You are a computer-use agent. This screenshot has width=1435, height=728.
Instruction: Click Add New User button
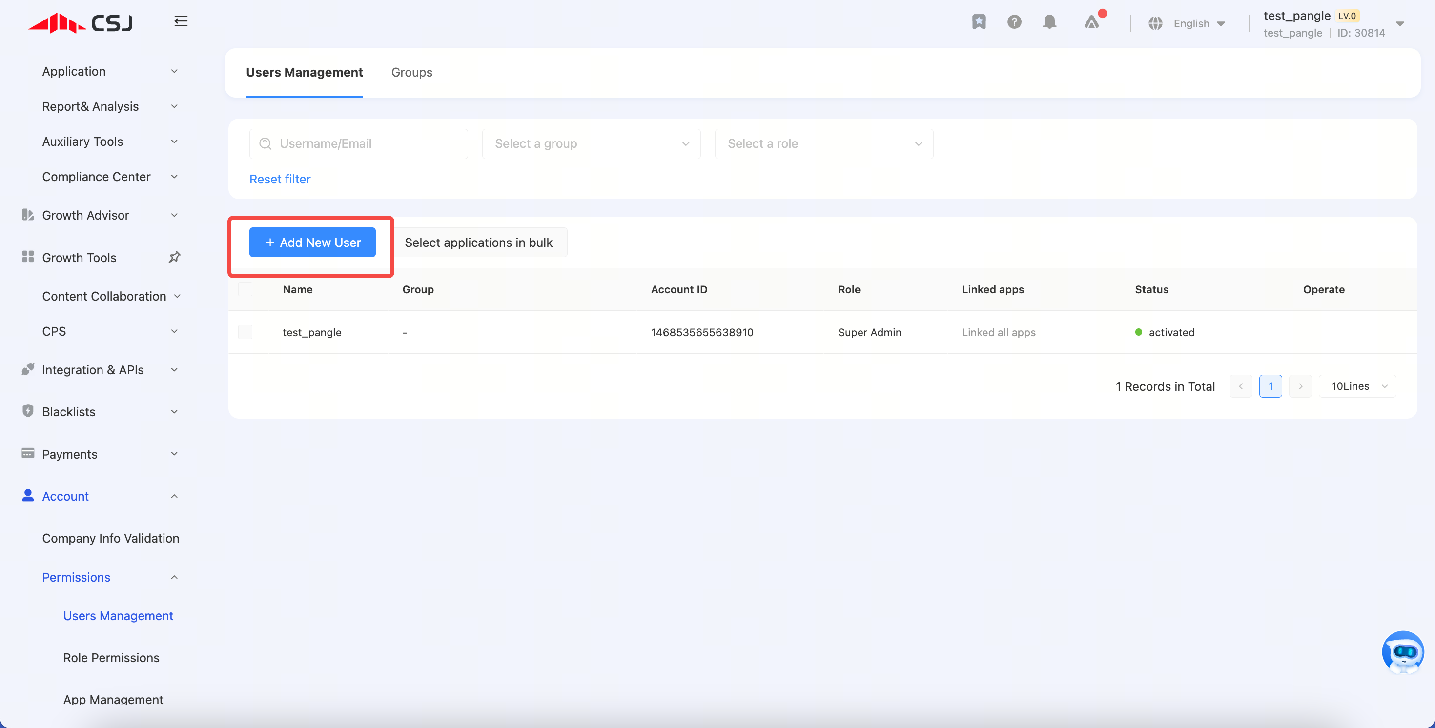(x=312, y=243)
